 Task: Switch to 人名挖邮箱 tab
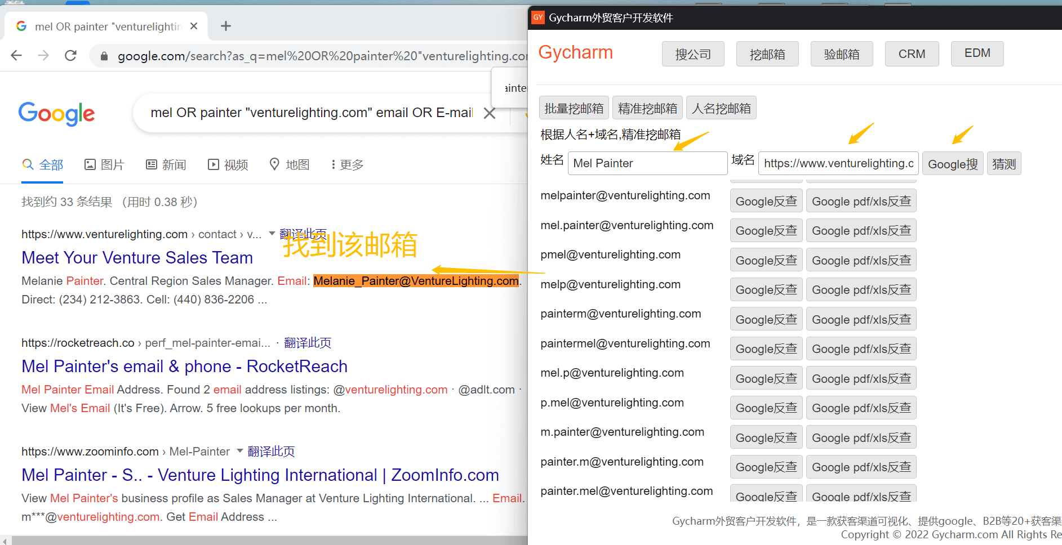tap(721, 108)
